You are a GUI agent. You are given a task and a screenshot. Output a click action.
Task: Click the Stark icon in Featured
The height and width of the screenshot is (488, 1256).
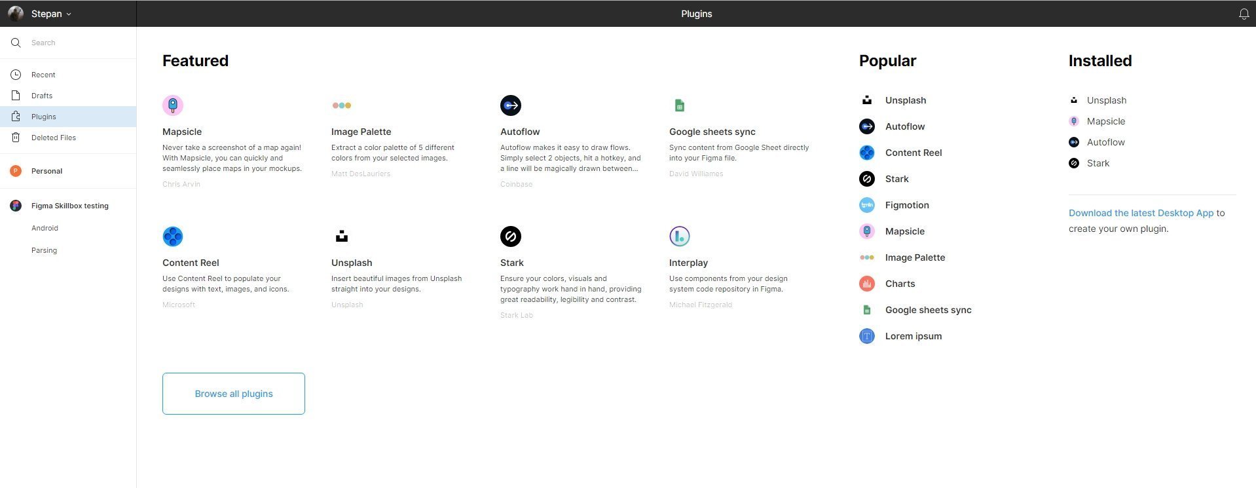pos(511,236)
